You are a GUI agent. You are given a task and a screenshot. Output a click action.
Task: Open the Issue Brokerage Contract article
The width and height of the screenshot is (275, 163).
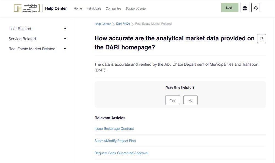pos(114,128)
